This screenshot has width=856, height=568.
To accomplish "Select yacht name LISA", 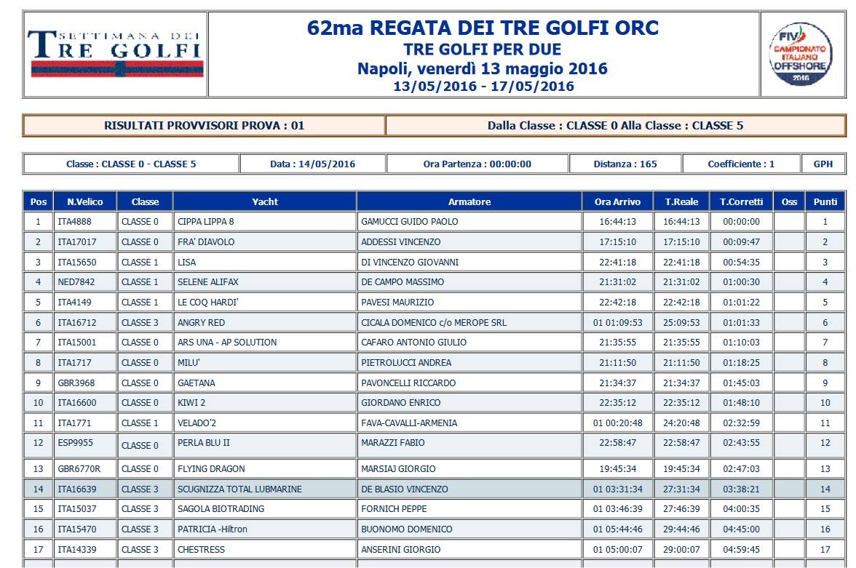I will 186,262.
